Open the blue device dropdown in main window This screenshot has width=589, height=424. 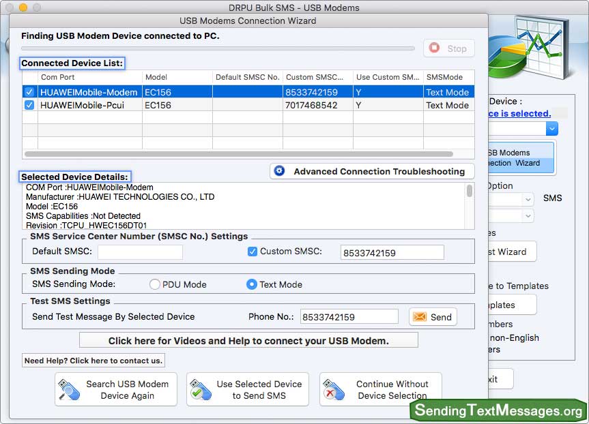pyautogui.click(x=552, y=129)
